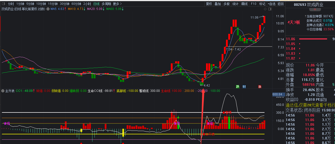Click the 4.42 low price marker
Viewport: 335px width, 144px height.
[x=205, y=85]
